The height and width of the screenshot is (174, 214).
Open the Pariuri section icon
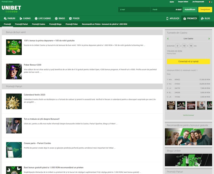tap(5, 19)
